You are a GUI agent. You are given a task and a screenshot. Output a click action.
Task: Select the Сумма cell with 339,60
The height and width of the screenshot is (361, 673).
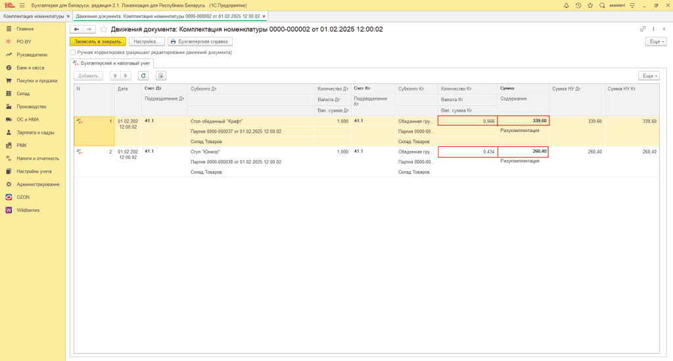[x=523, y=121]
